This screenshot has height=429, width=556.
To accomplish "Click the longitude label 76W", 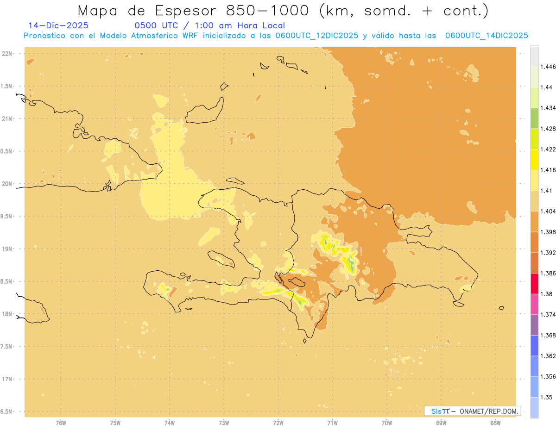I will 61,423.
